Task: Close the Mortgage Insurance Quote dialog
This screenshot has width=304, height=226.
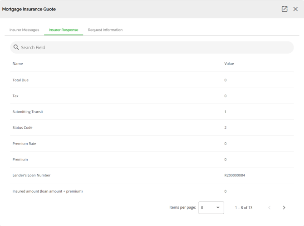Action: [295, 9]
